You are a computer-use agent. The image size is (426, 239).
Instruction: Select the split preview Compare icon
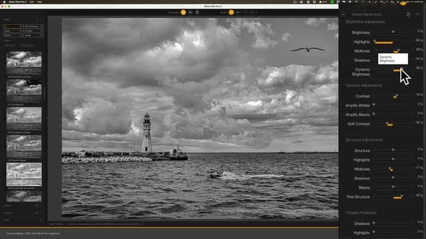click(190, 12)
